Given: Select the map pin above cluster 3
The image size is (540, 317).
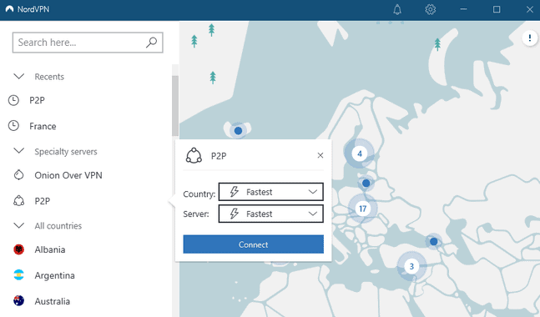Looking at the screenshot, I should click(x=433, y=242).
